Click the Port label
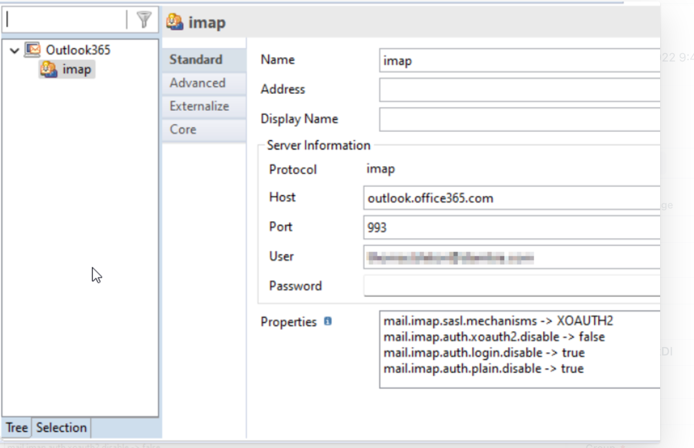 281,226
